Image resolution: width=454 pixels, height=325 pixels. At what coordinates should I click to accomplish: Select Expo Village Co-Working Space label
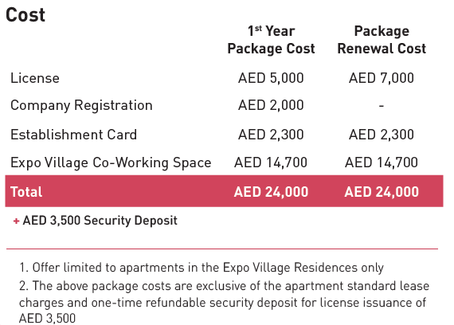tap(111, 162)
